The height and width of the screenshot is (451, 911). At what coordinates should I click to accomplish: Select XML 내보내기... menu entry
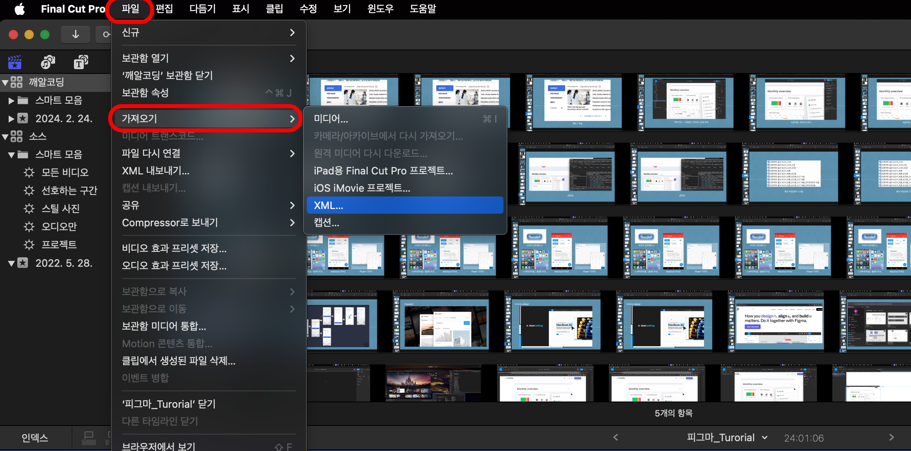pos(156,170)
